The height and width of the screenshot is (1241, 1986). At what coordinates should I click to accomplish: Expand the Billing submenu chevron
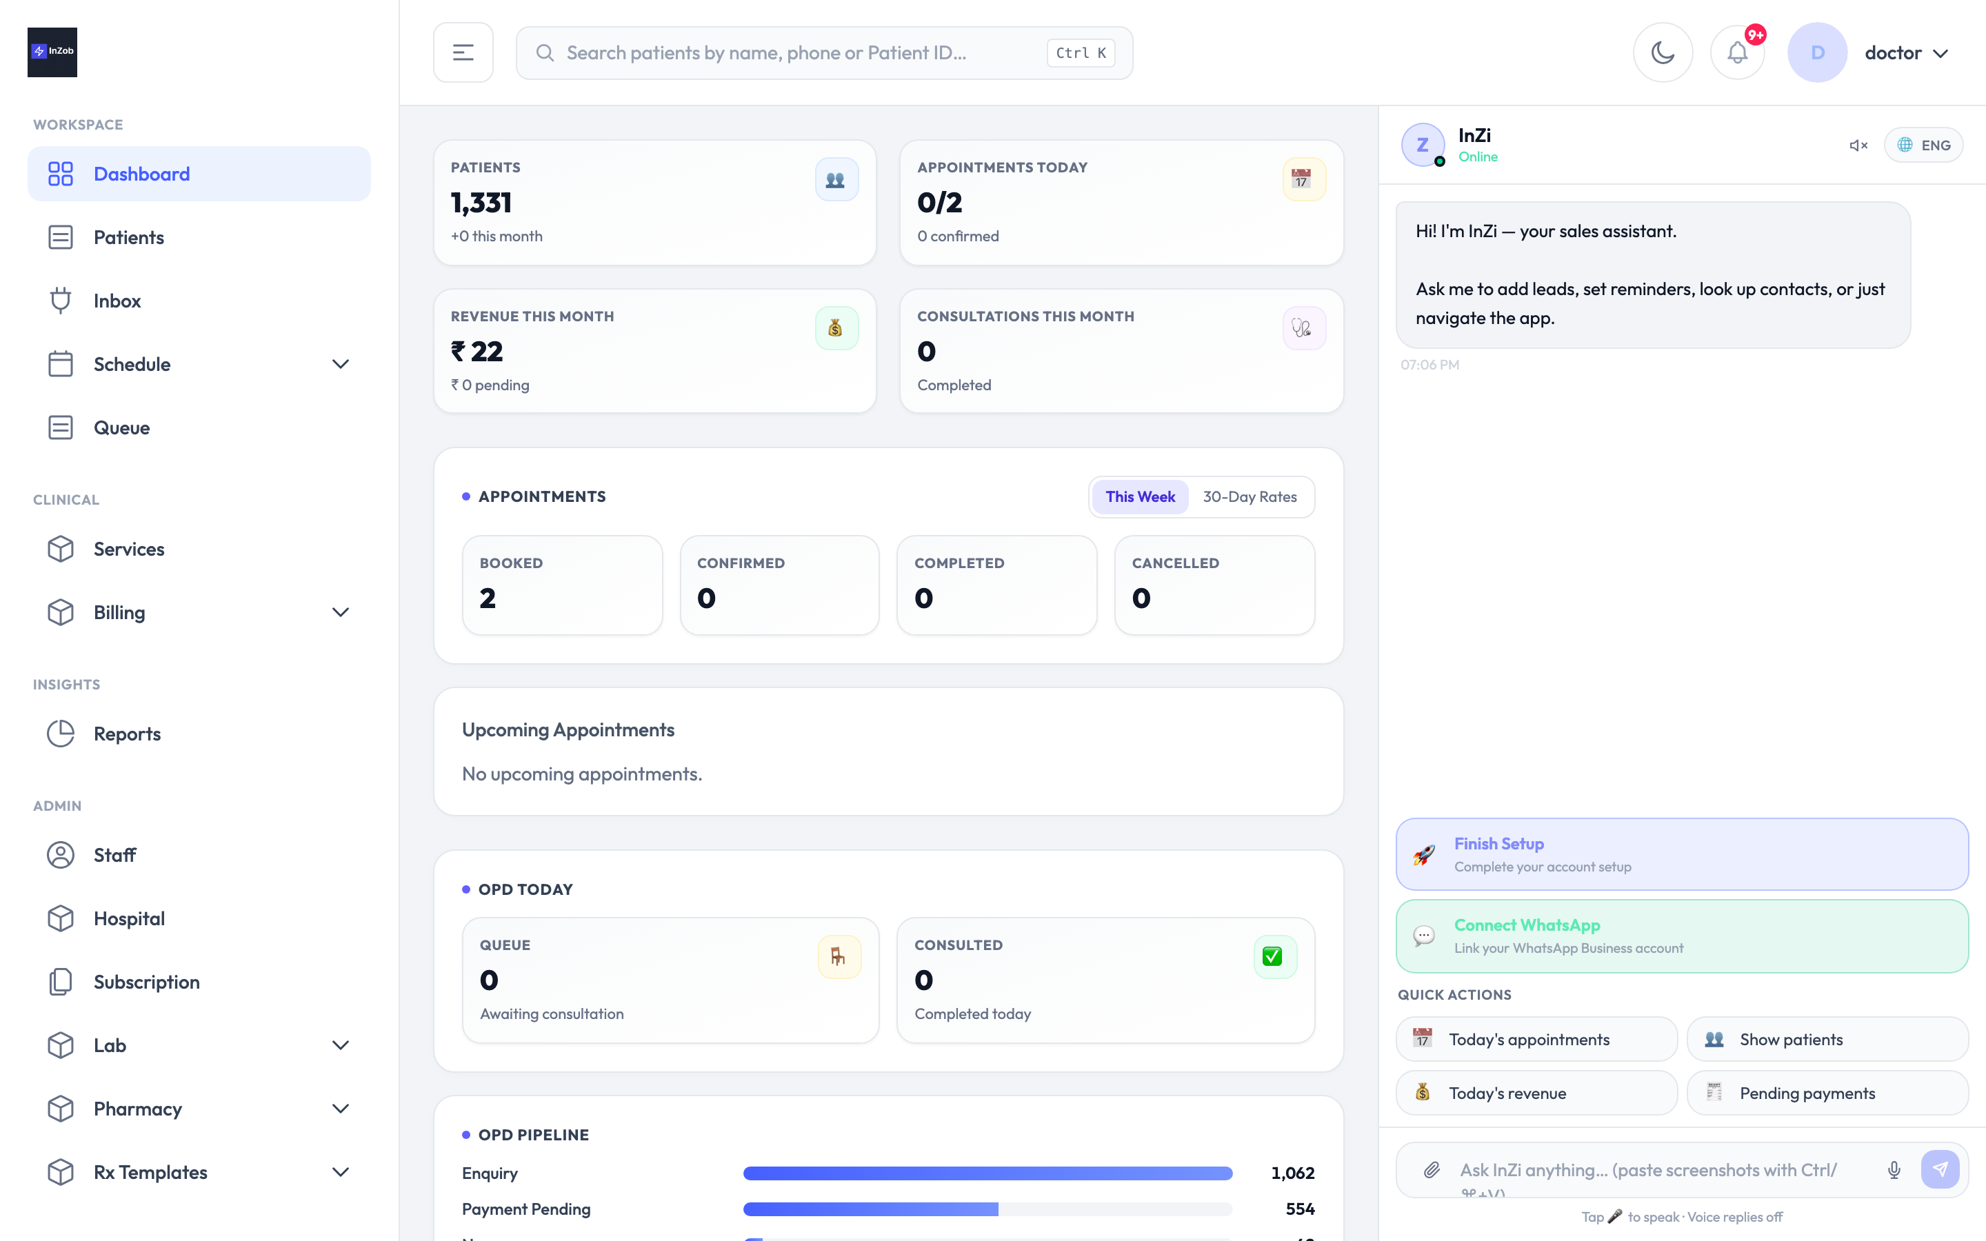(341, 612)
